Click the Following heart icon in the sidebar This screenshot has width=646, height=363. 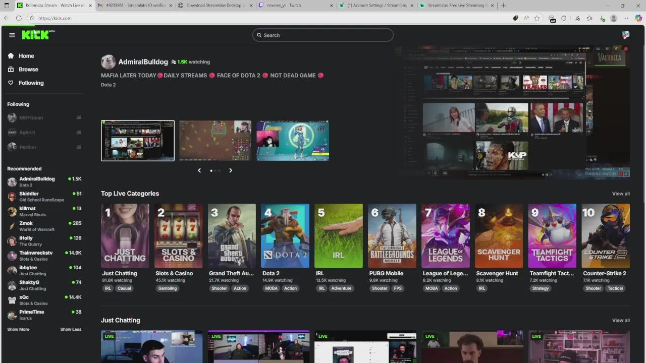(11, 83)
